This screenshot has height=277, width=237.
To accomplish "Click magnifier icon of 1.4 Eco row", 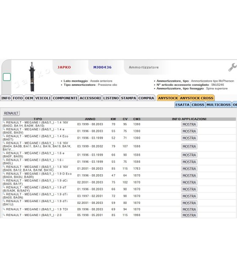I will click(4, 136).
